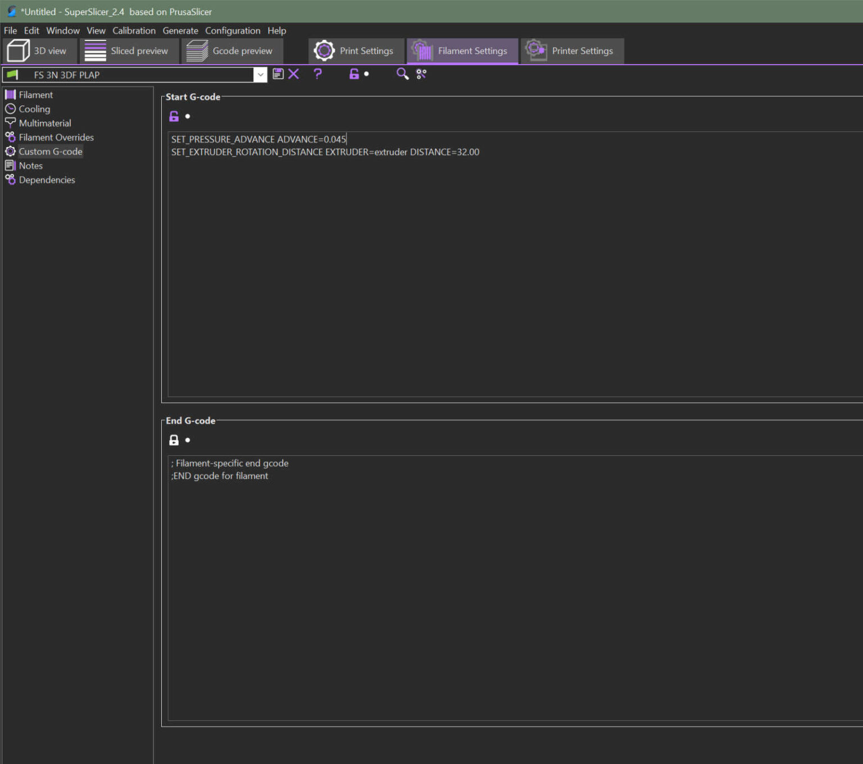Click the compare presets icon
Screen dimensions: 863x764
coord(421,74)
